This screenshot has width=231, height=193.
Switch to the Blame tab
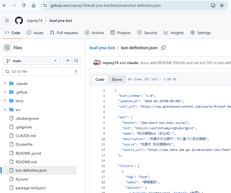tap(117, 79)
